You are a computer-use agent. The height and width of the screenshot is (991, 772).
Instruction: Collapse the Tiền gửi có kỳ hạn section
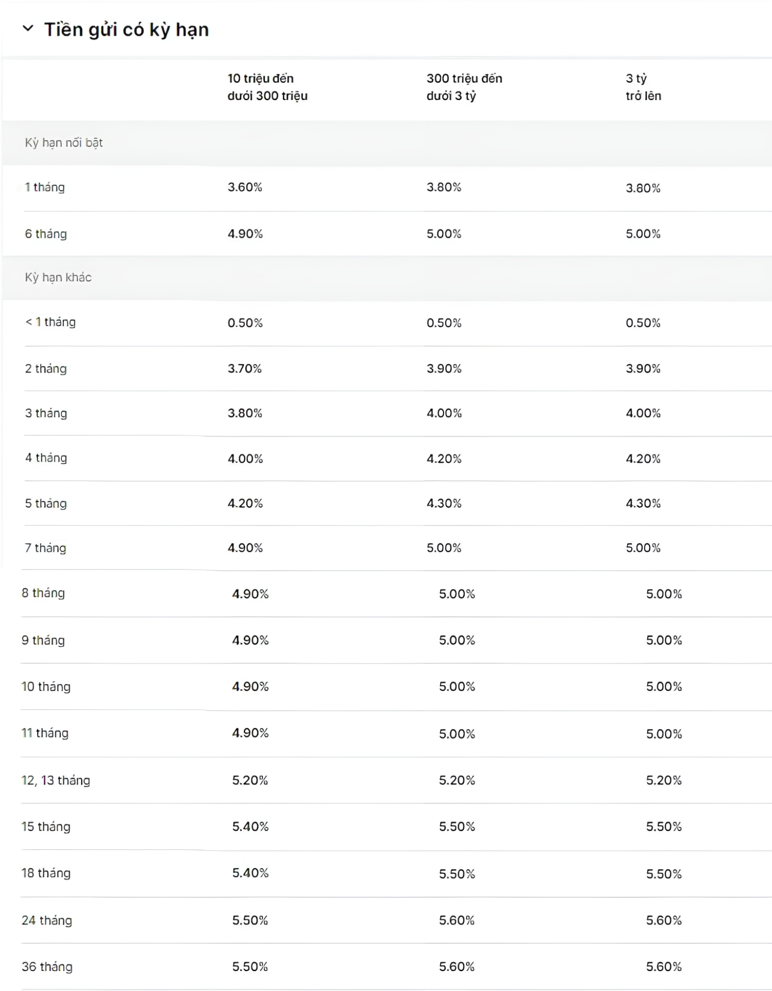pos(28,29)
